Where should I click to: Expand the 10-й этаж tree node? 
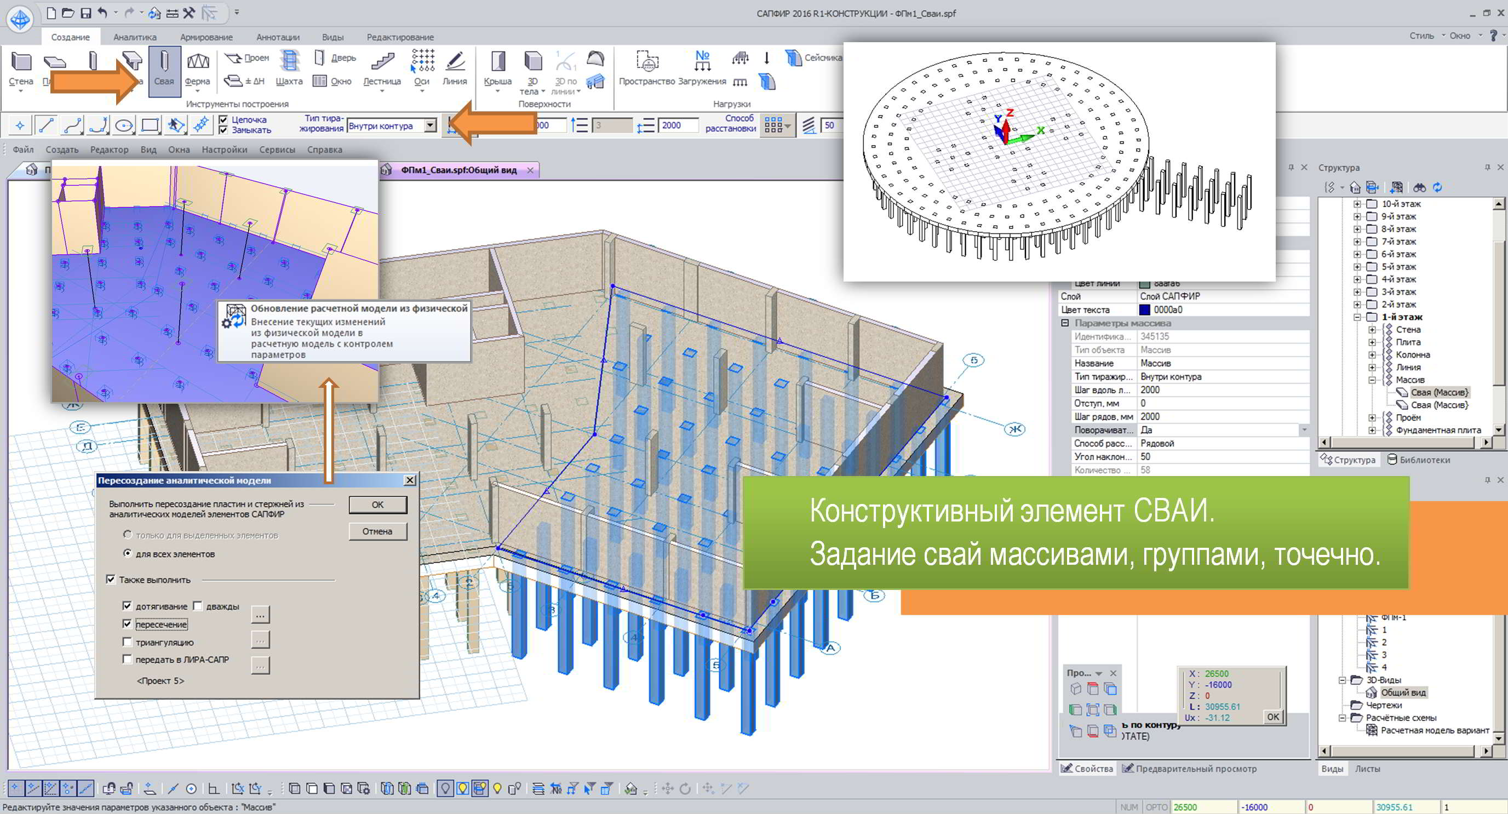[1357, 204]
